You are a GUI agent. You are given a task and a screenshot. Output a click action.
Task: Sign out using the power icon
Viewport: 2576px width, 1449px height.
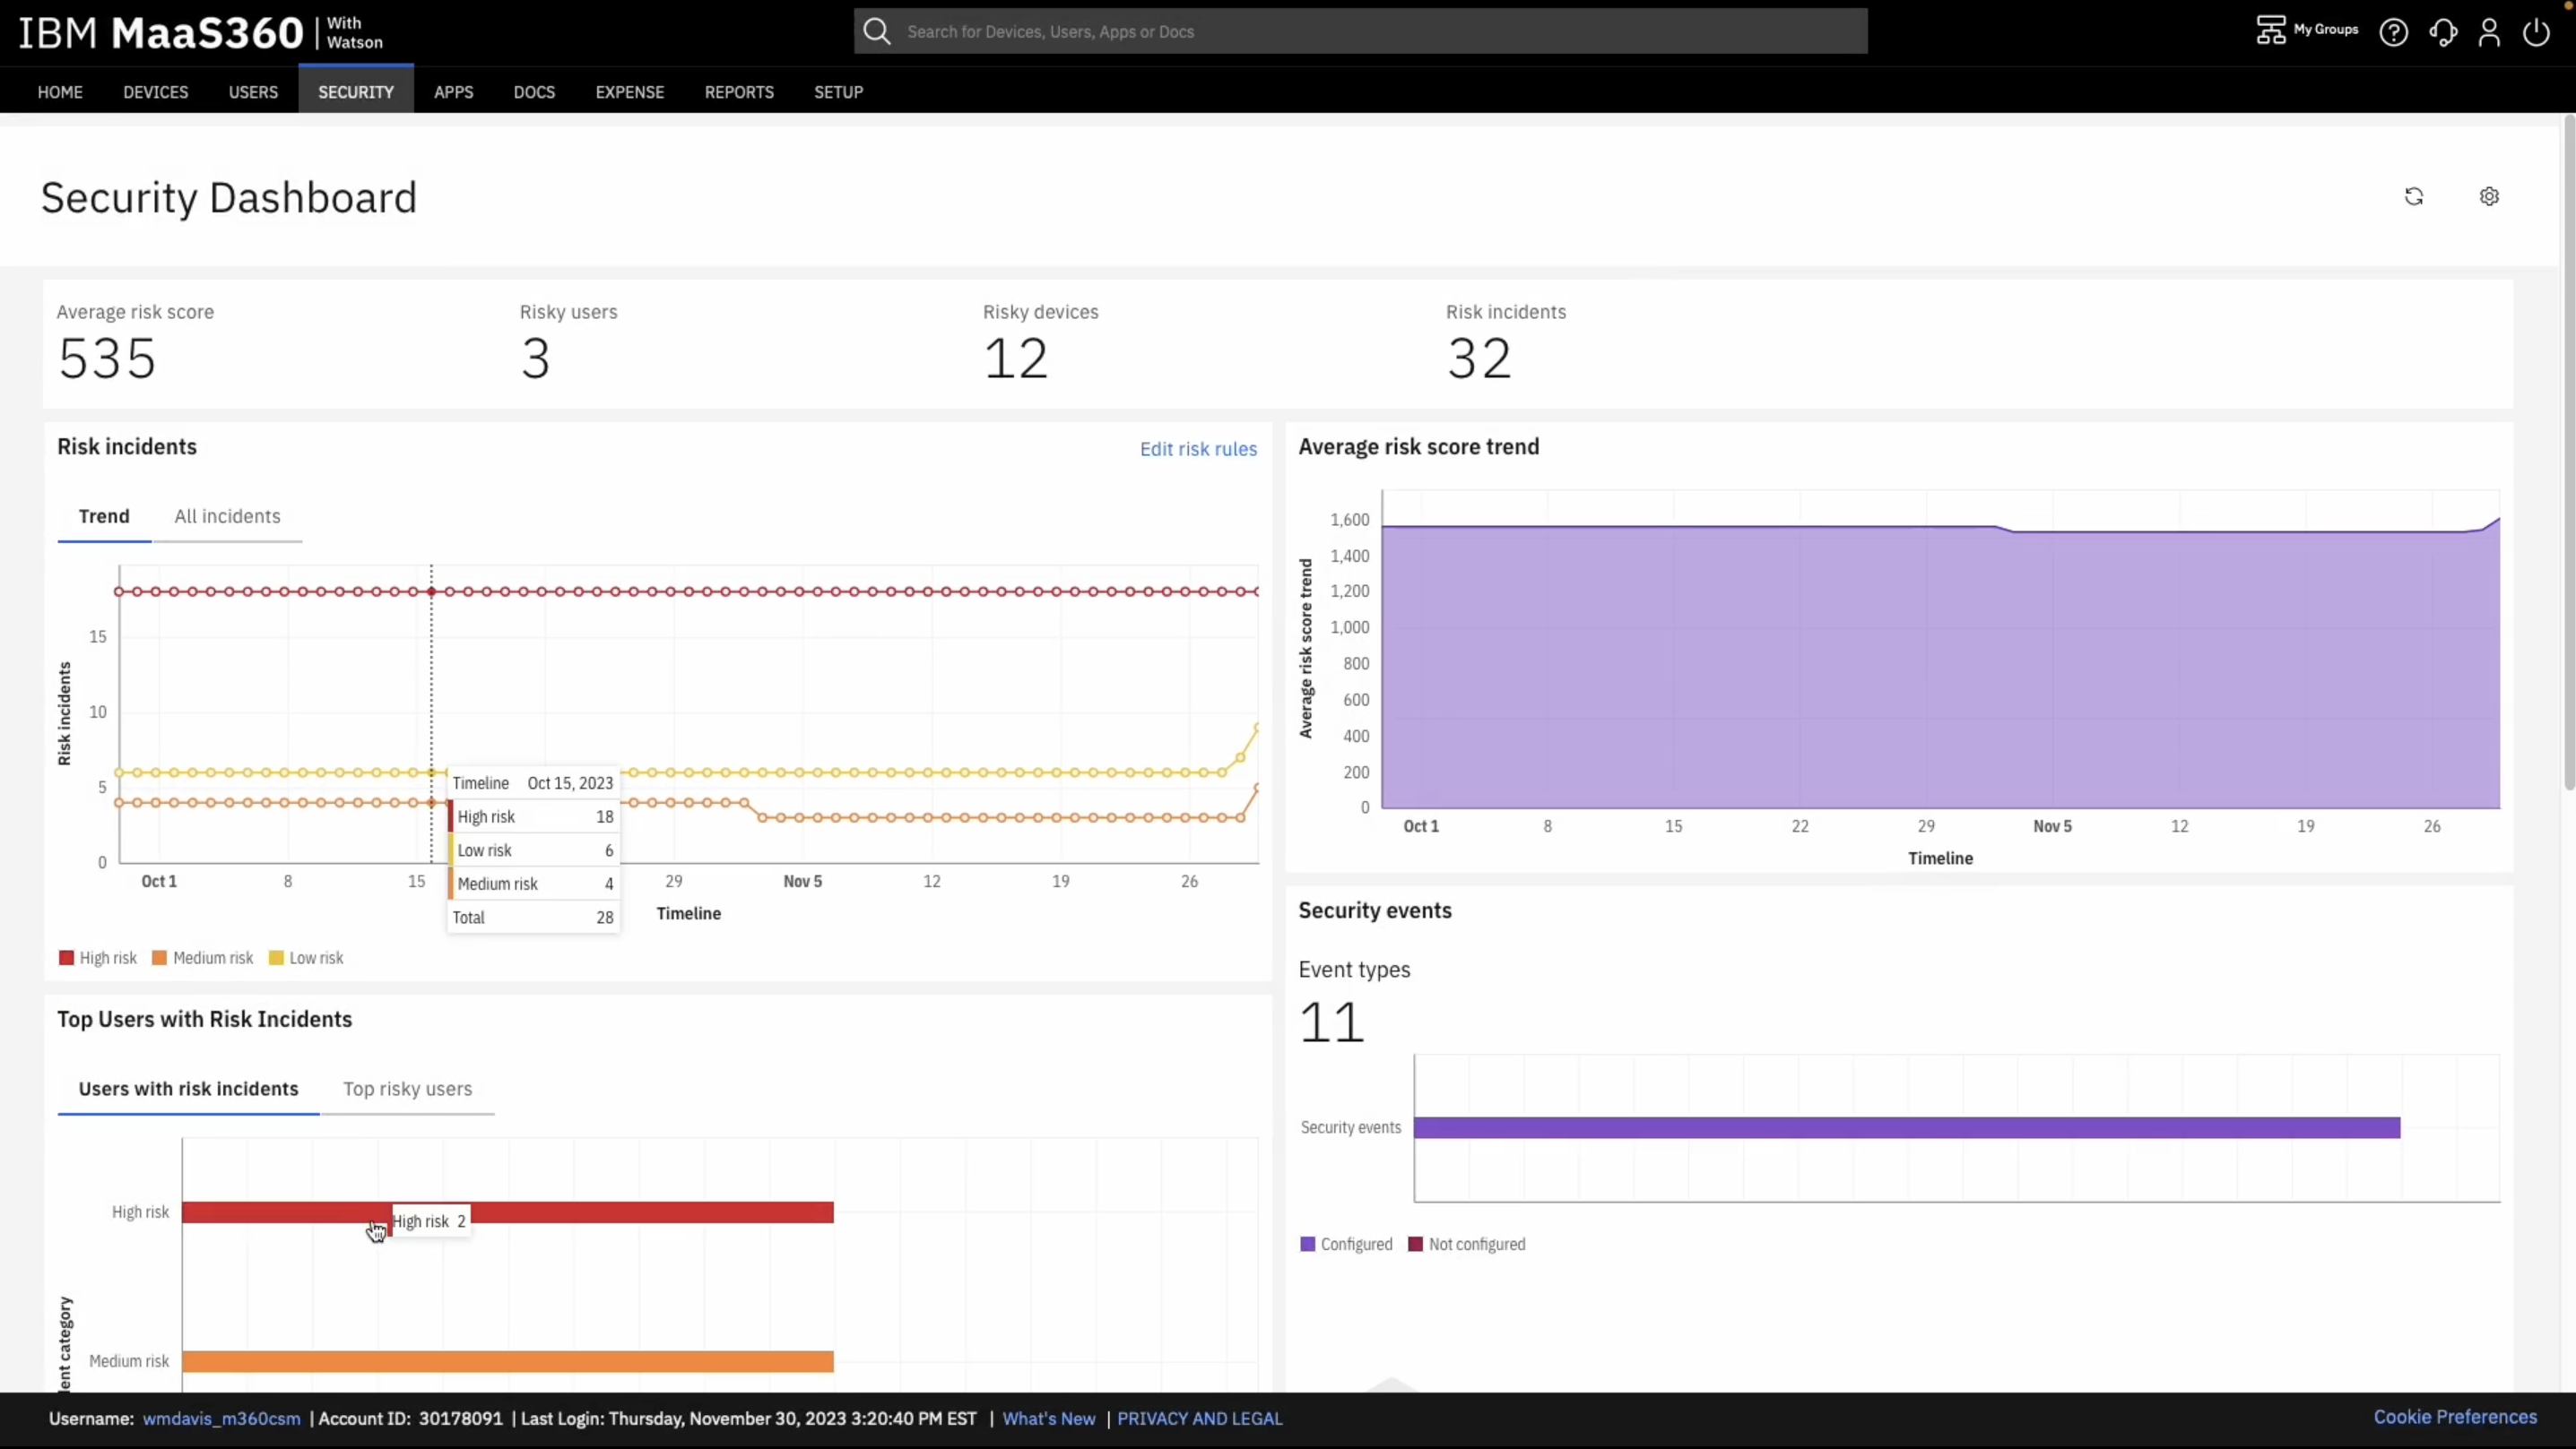pos(2537,31)
